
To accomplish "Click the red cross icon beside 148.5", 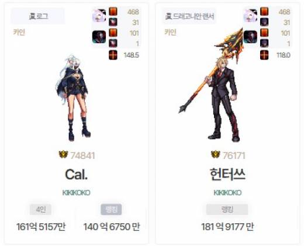I will pos(113,55).
